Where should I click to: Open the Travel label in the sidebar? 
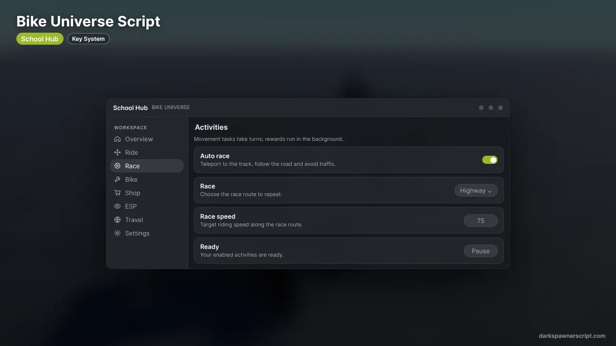pyautogui.click(x=134, y=220)
